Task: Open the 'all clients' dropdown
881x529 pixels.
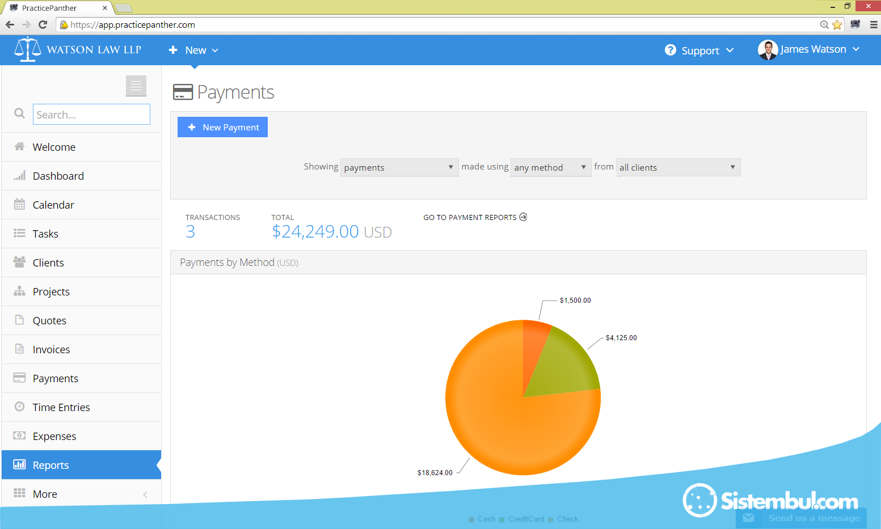Action: pos(678,167)
